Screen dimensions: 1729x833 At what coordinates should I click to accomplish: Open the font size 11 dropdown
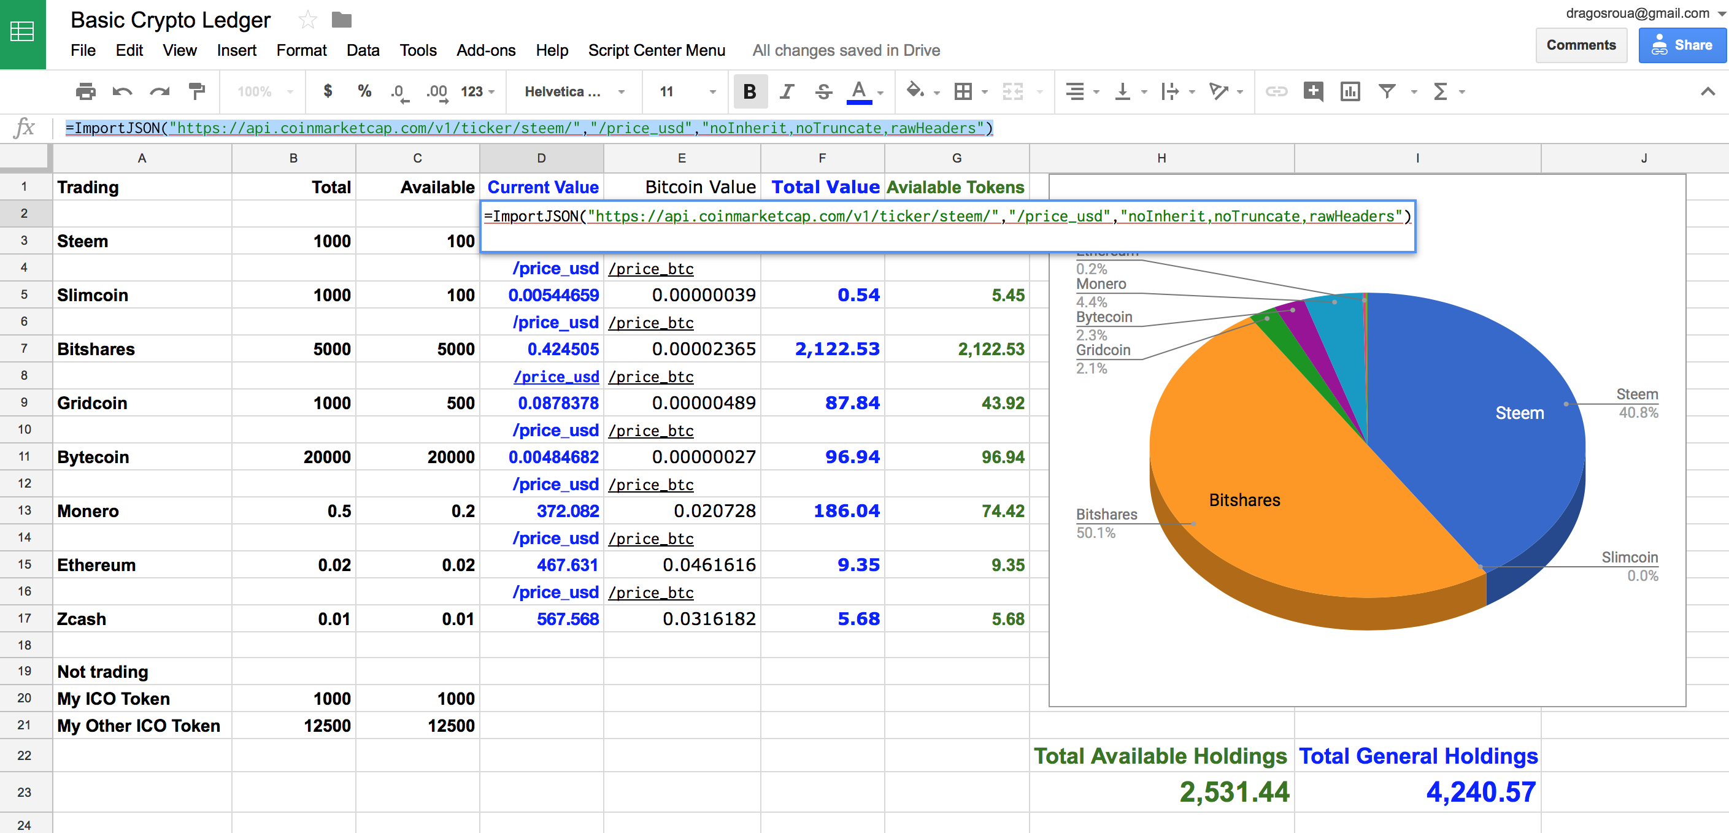[687, 91]
